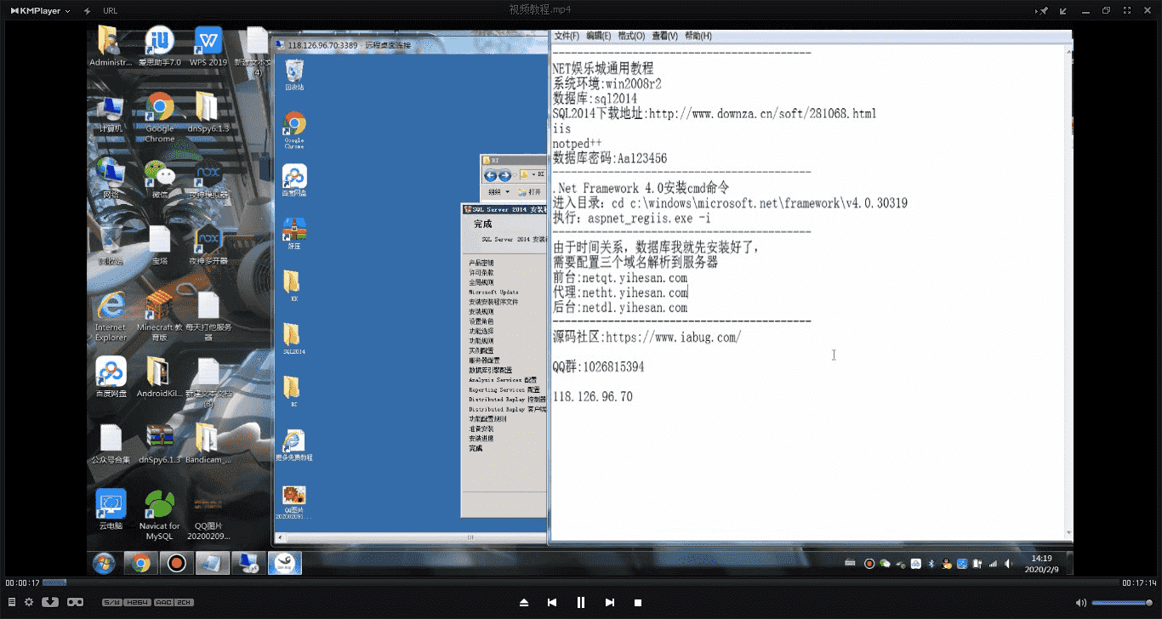
Task: Click the Microsoft Update step in setup list
Action: tap(493, 292)
